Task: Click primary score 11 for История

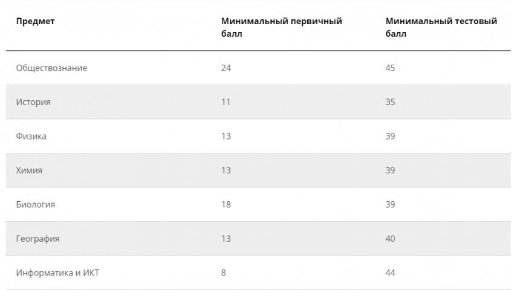Action: click(x=226, y=102)
